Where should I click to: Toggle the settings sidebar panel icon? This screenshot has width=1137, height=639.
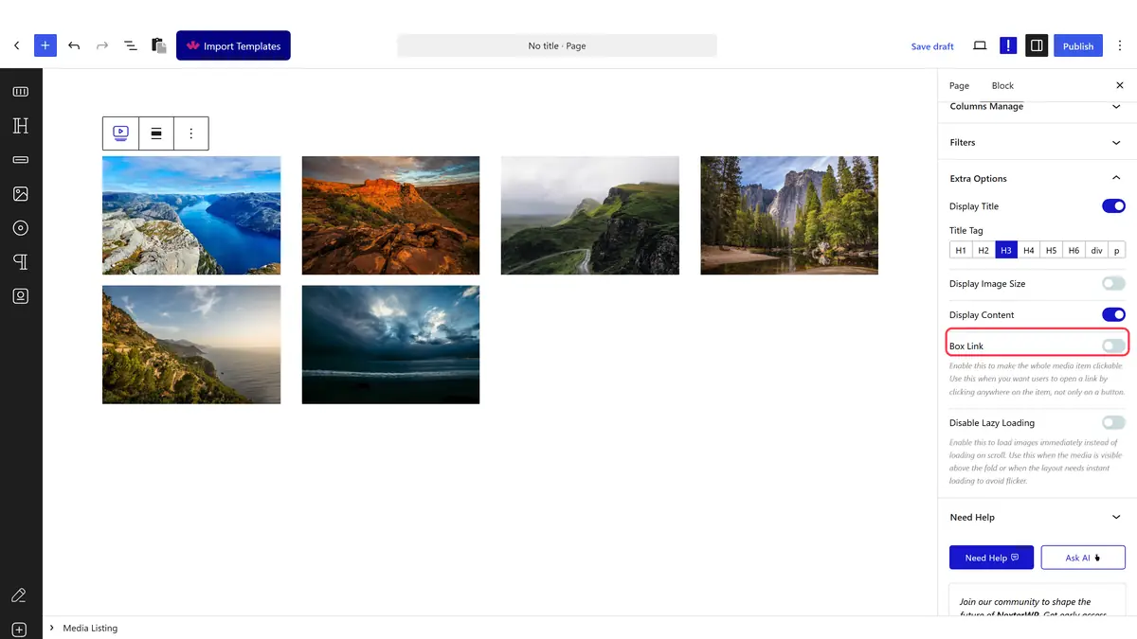[1037, 45]
